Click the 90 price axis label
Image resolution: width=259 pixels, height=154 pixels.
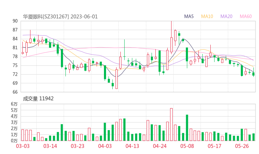[15, 21]
